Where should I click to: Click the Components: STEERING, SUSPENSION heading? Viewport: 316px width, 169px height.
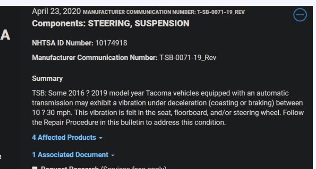point(111,24)
